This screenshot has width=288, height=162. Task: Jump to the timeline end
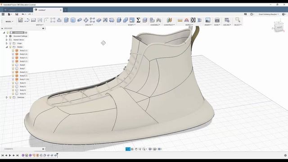(18, 155)
